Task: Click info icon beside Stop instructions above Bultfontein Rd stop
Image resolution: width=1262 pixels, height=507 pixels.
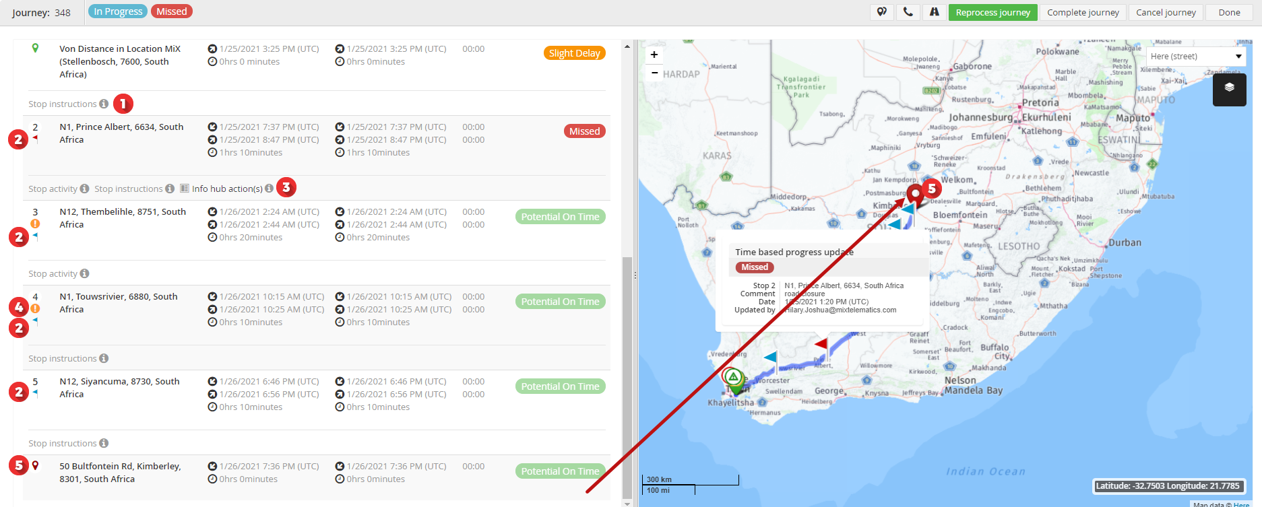Action: point(104,443)
